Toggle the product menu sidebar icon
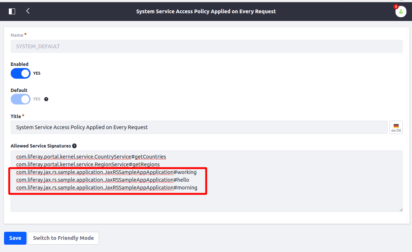Screen dimensions: 412x252 point(12,11)
